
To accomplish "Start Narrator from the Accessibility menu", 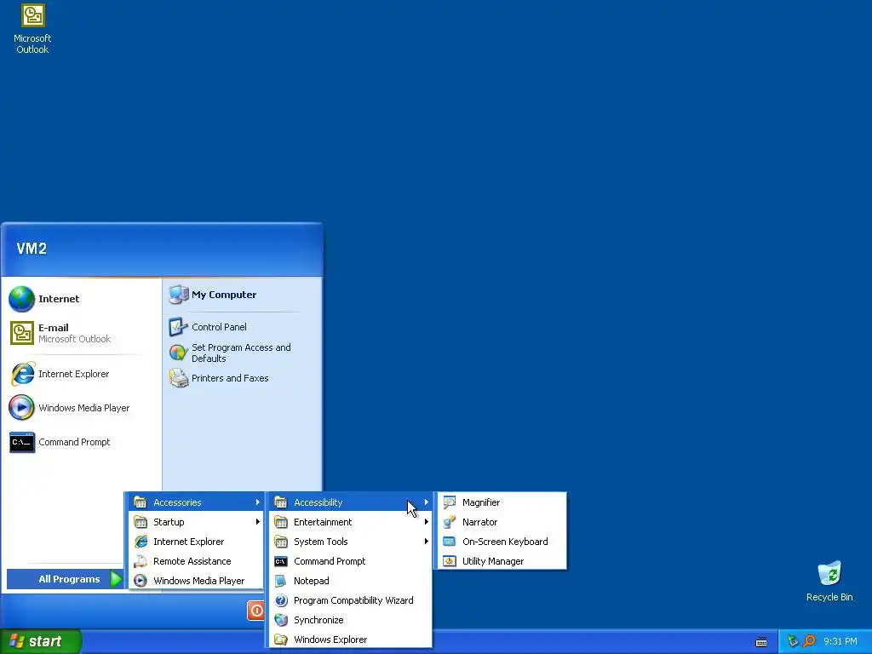I will coord(502,522).
